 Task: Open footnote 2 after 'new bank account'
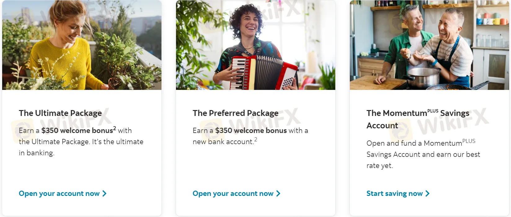pos(256,139)
